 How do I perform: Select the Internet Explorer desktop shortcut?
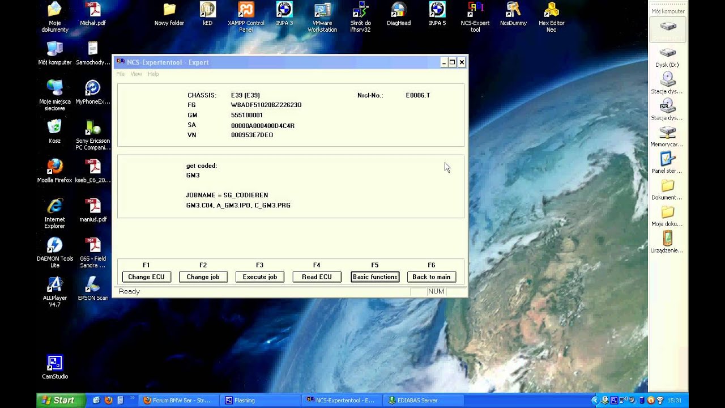coord(54,213)
